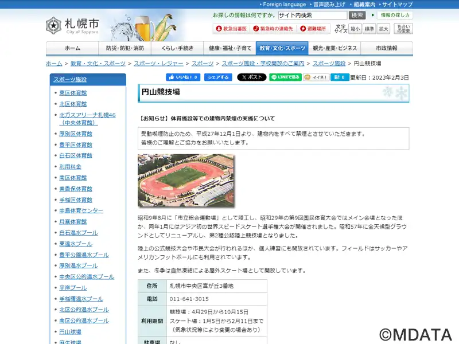Select the 教育・文化・スポーツ tab
Screen dimensions: 459x344
tap(282, 48)
